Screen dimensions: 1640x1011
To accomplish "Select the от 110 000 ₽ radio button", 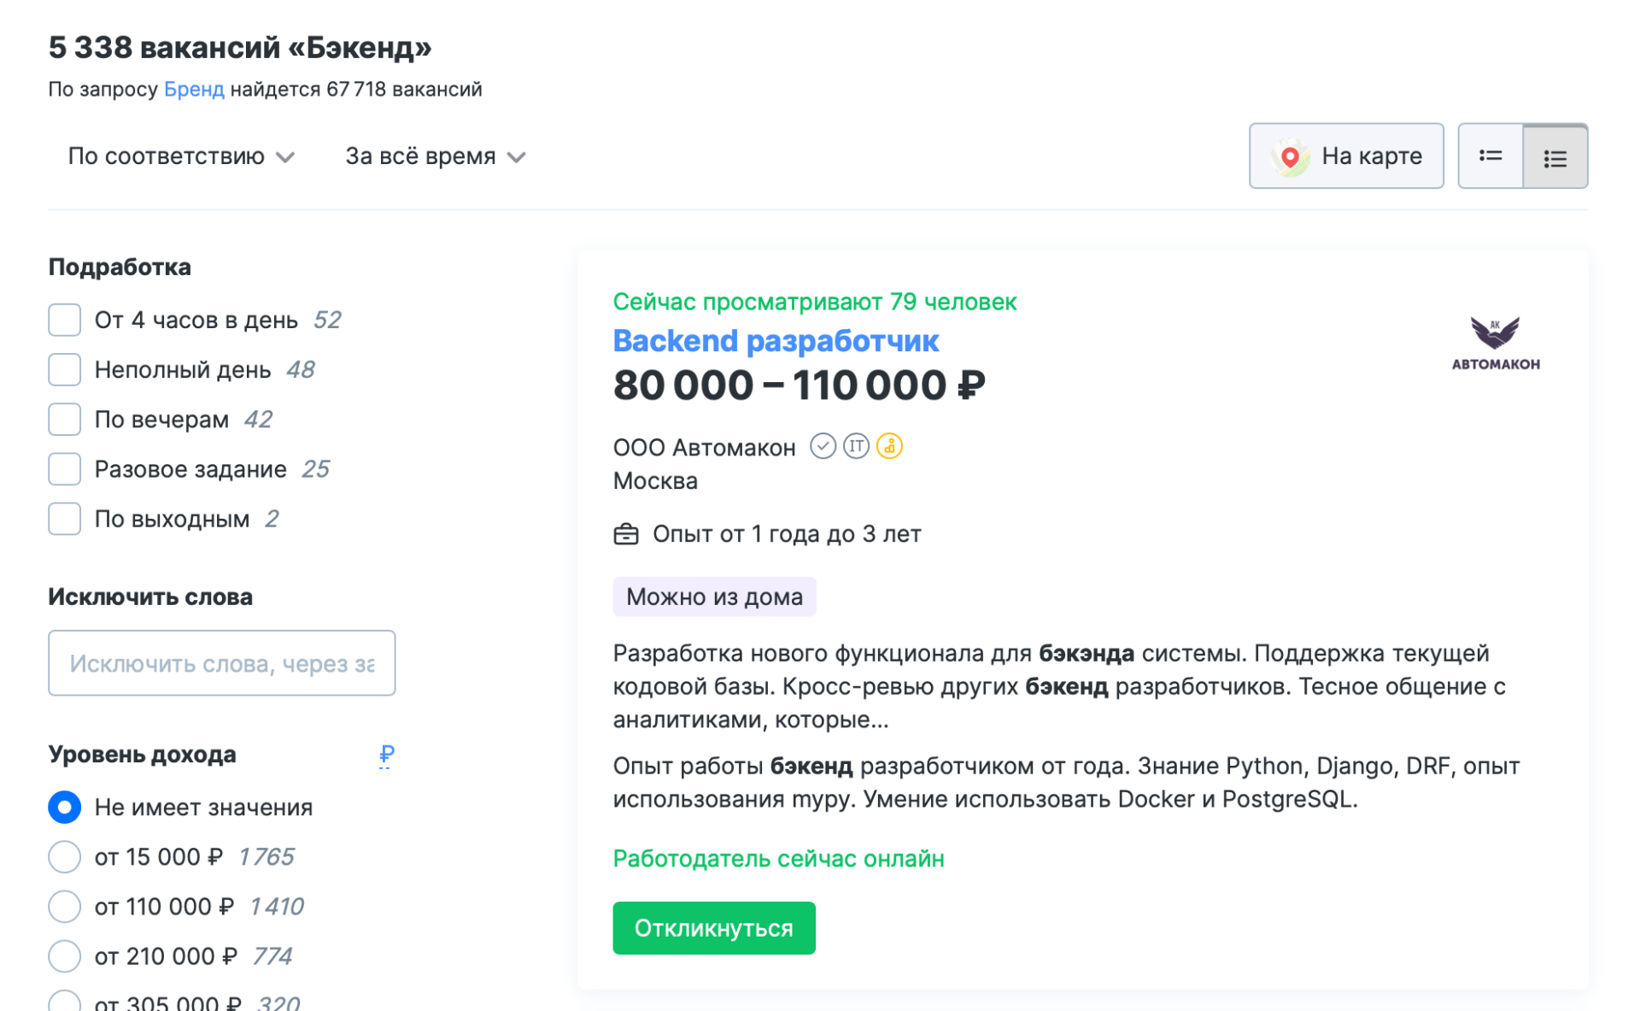I will (64, 906).
